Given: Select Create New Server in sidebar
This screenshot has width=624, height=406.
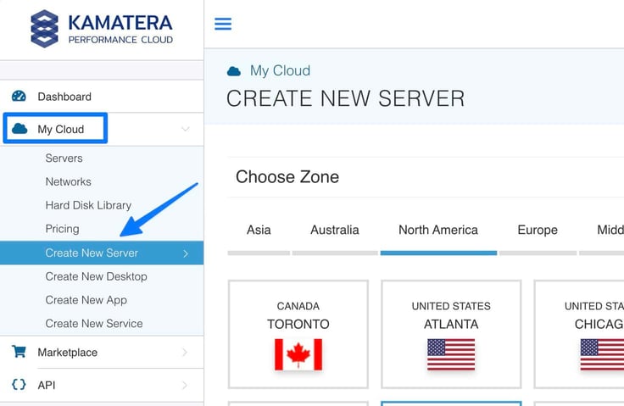Looking at the screenshot, I should coord(102,253).
